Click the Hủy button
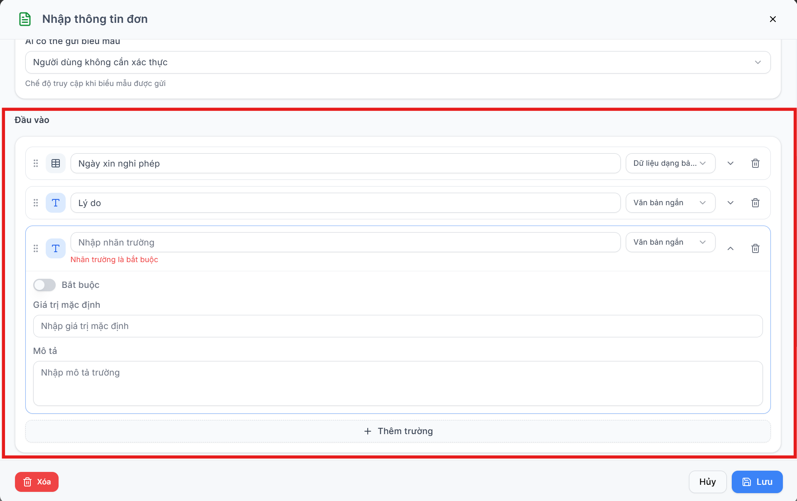 (707, 482)
